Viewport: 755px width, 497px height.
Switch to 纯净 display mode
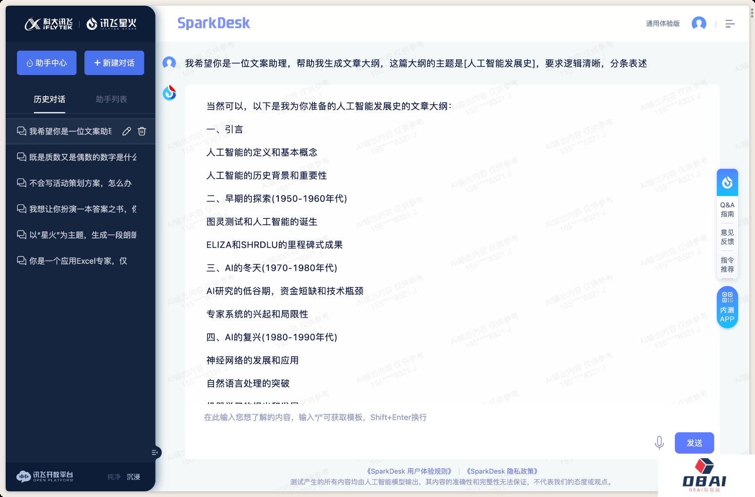(114, 477)
